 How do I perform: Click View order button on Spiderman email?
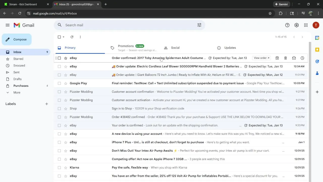[x=261, y=58]
